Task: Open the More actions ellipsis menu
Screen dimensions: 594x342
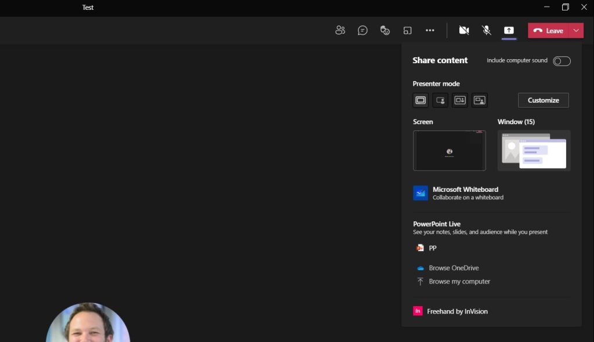Action: [430, 31]
